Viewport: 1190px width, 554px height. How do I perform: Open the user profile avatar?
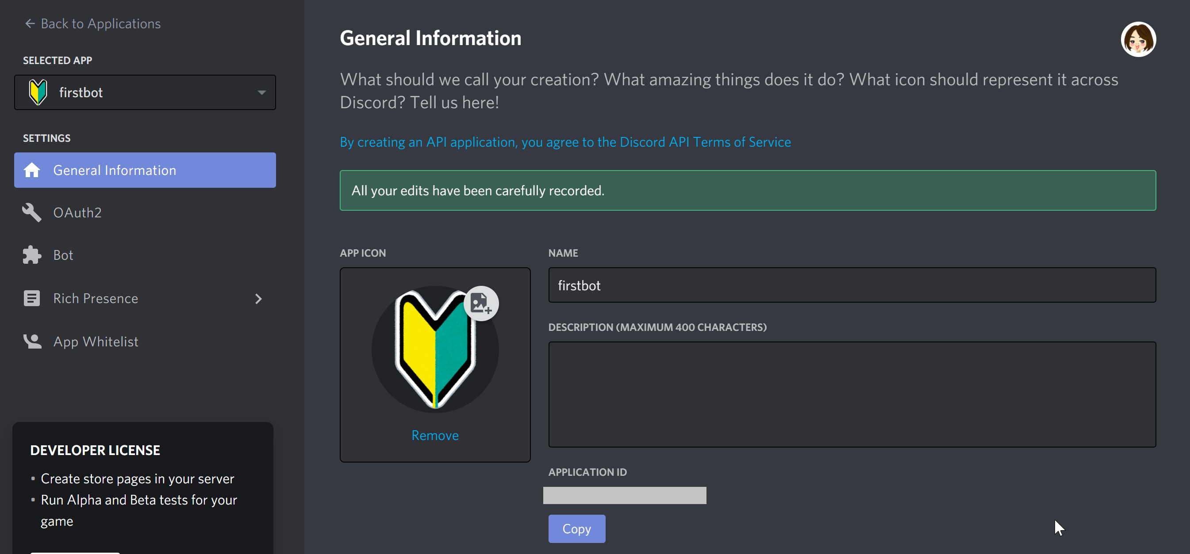[x=1138, y=40]
